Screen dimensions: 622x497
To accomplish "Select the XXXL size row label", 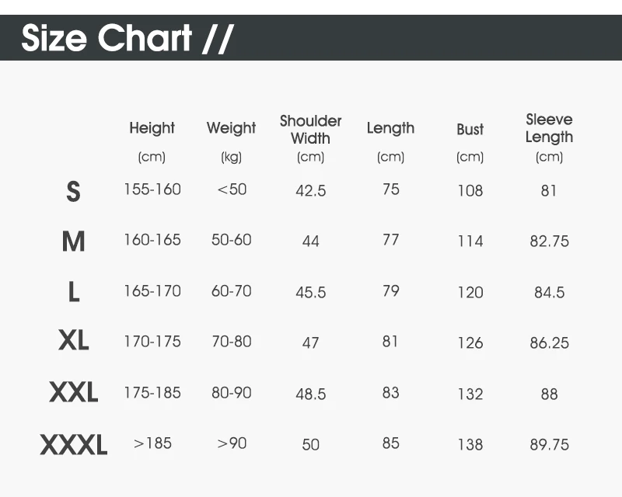I will tap(73, 444).
